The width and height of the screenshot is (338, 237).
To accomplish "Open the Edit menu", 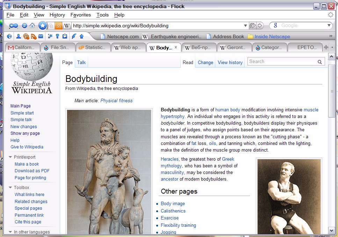I will point(24,15).
